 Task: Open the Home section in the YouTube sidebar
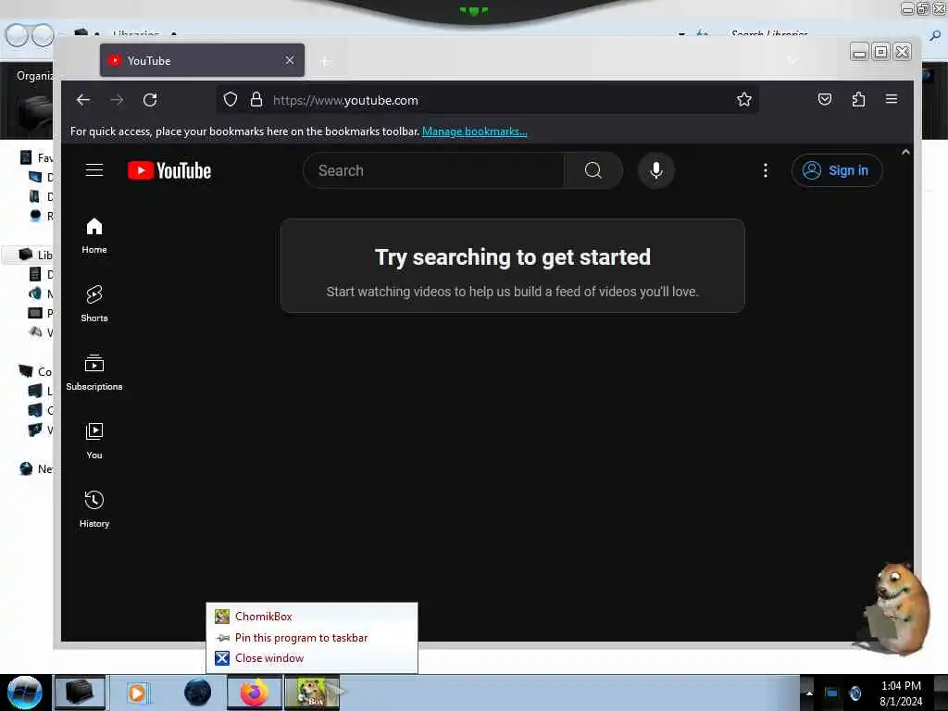tap(94, 236)
